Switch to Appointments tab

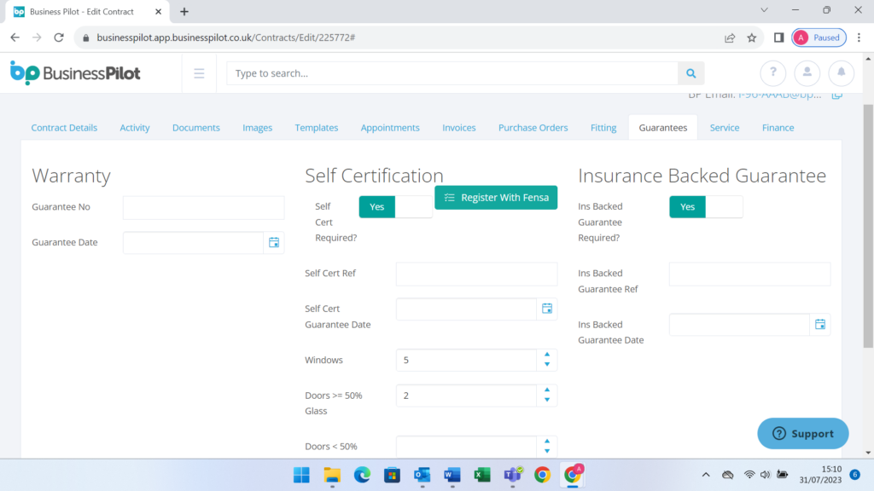click(390, 128)
